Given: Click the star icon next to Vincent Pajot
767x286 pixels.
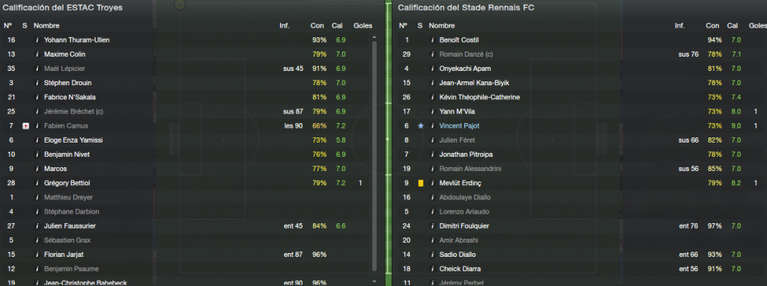Looking at the screenshot, I should pyautogui.click(x=420, y=126).
